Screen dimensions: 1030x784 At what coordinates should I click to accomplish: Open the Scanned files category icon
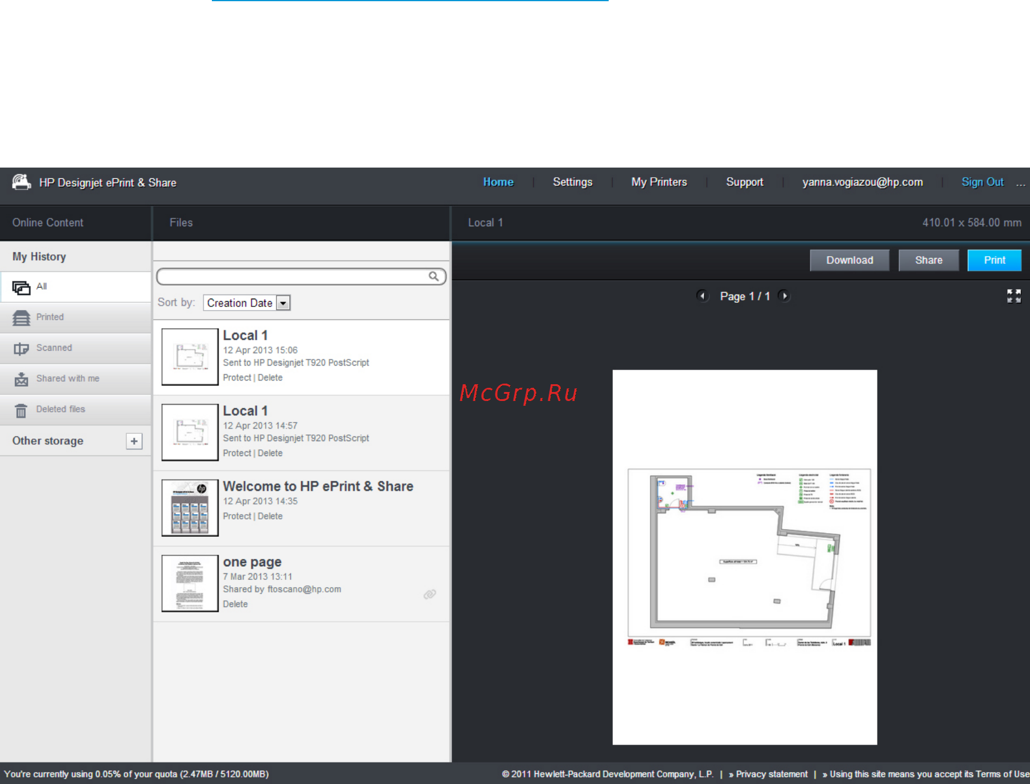click(21, 348)
